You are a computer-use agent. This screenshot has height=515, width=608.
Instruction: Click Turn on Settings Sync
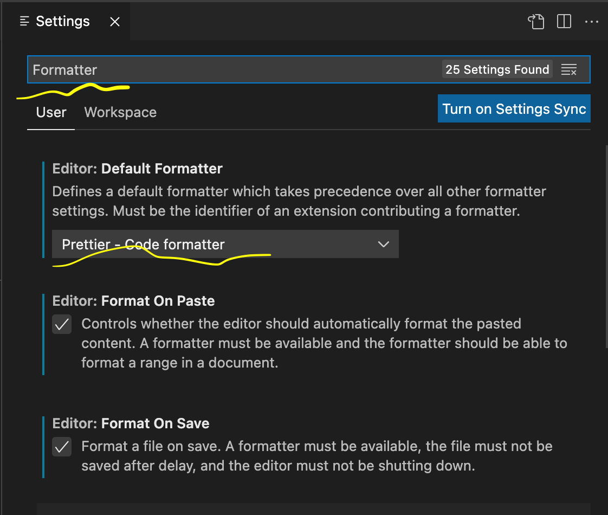click(x=514, y=108)
